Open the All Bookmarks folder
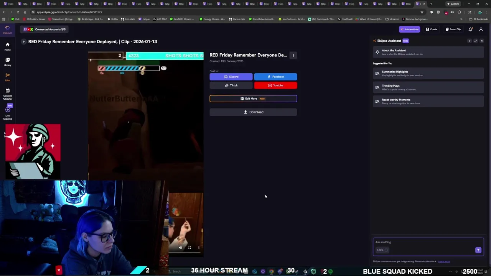The height and width of the screenshot is (276, 491). coord(478,19)
